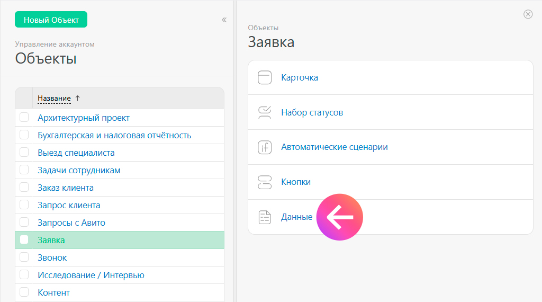Click the Набор статусов icon

point(264,112)
